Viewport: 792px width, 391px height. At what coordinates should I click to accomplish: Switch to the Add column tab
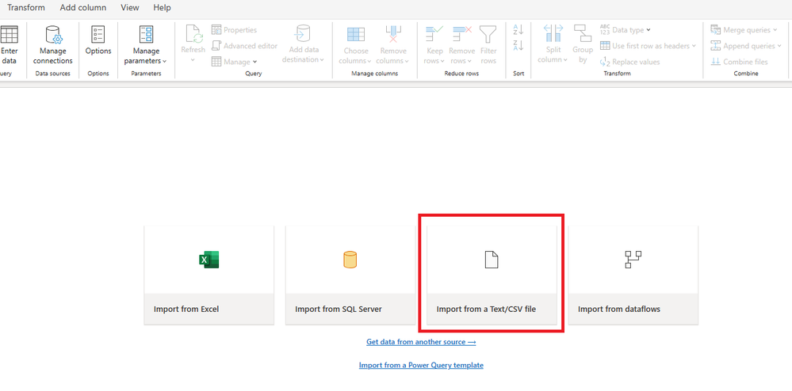83,8
